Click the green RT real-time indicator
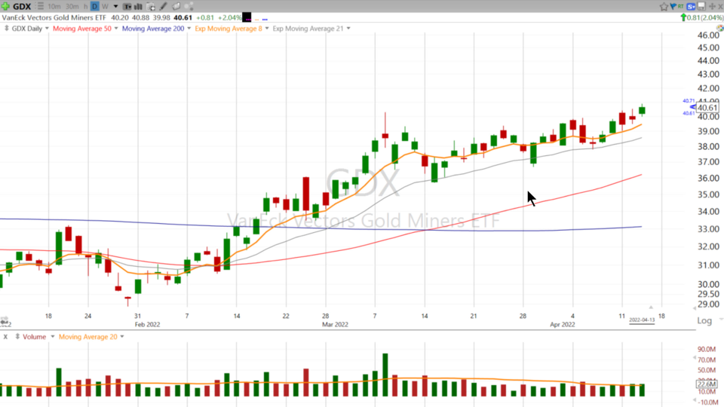 680,6
